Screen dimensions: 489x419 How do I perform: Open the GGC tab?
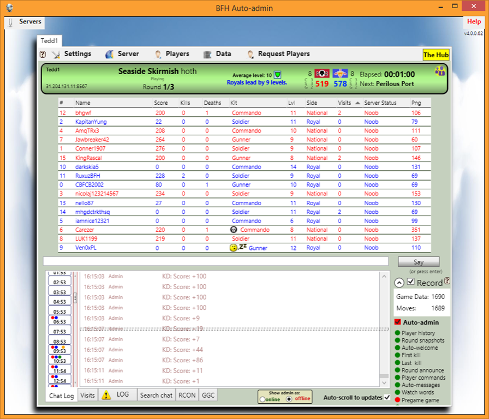208,396
